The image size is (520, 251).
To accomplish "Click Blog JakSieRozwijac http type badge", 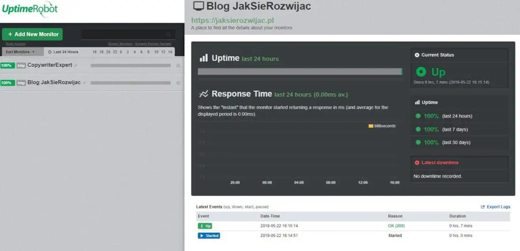I will click(21, 83).
